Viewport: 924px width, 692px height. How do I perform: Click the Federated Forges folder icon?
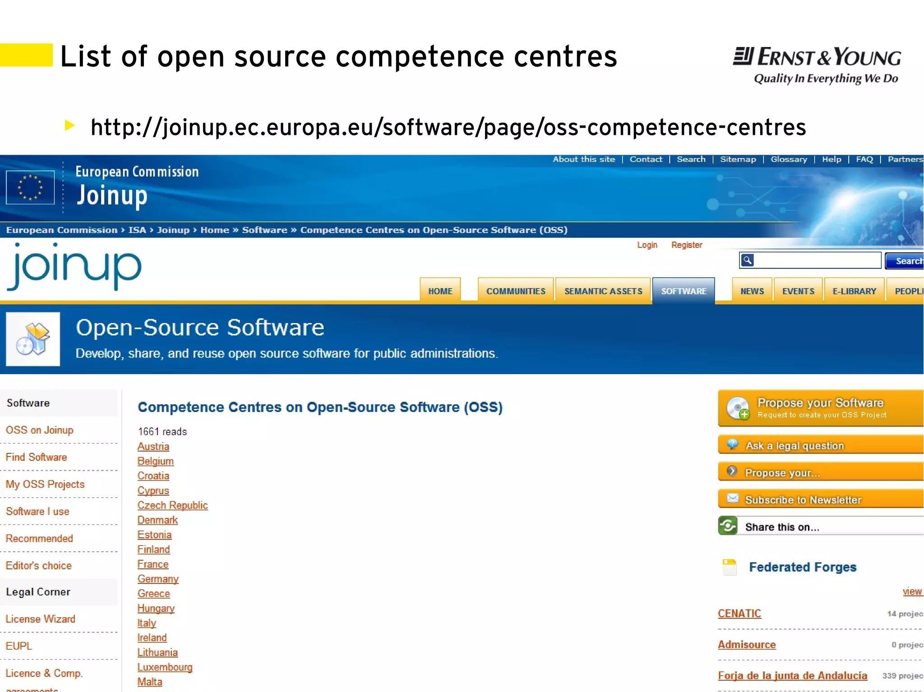tap(729, 567)
